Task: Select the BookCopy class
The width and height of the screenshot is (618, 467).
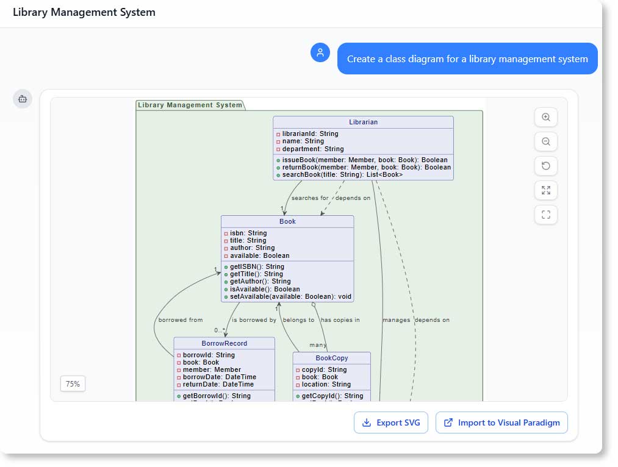Action: (332, 358)
